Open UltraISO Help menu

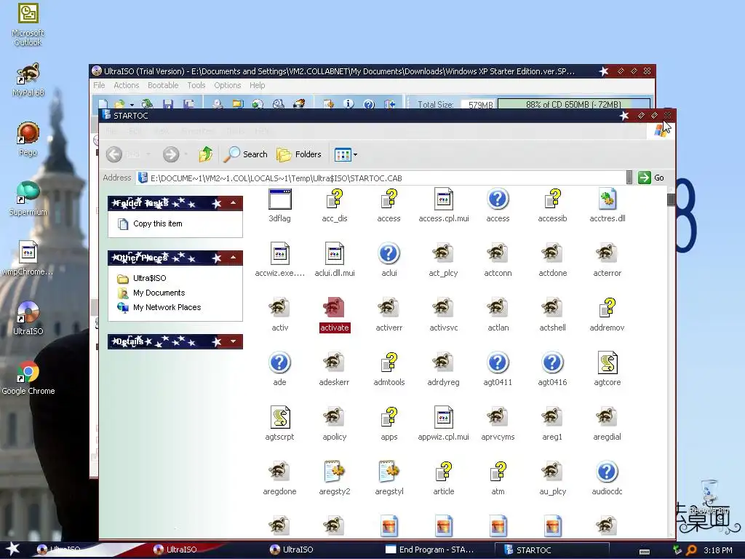pos(258,85)
